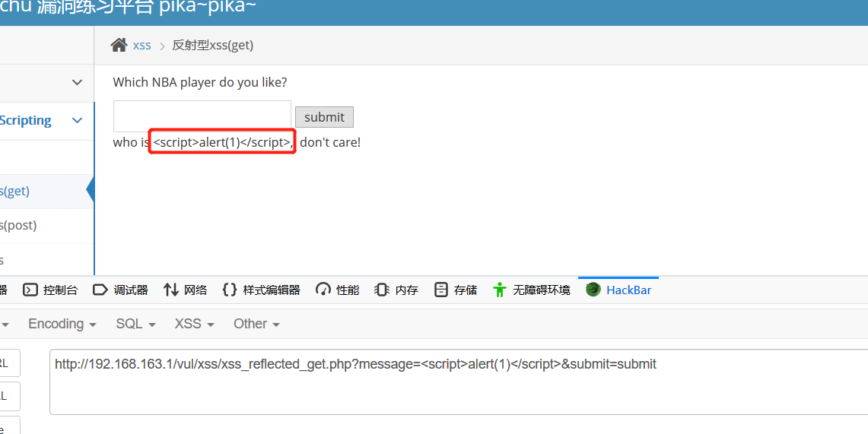Click the 反射型xss(get) breadcrumb text
Screen dimensions: 868x434
coord(212,46)
